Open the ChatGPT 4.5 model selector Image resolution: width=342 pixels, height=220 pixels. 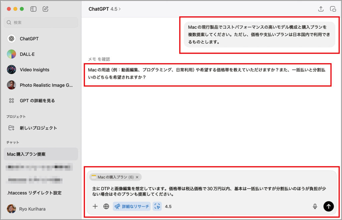coord(105,9)
